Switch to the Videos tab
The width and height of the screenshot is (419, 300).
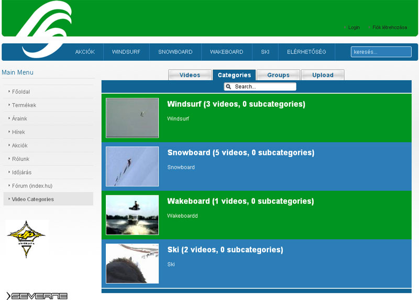(x=190, y=75)
